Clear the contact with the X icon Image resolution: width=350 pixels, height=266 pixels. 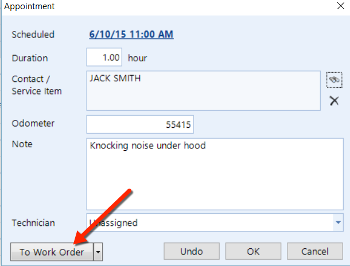coord(334,101)
